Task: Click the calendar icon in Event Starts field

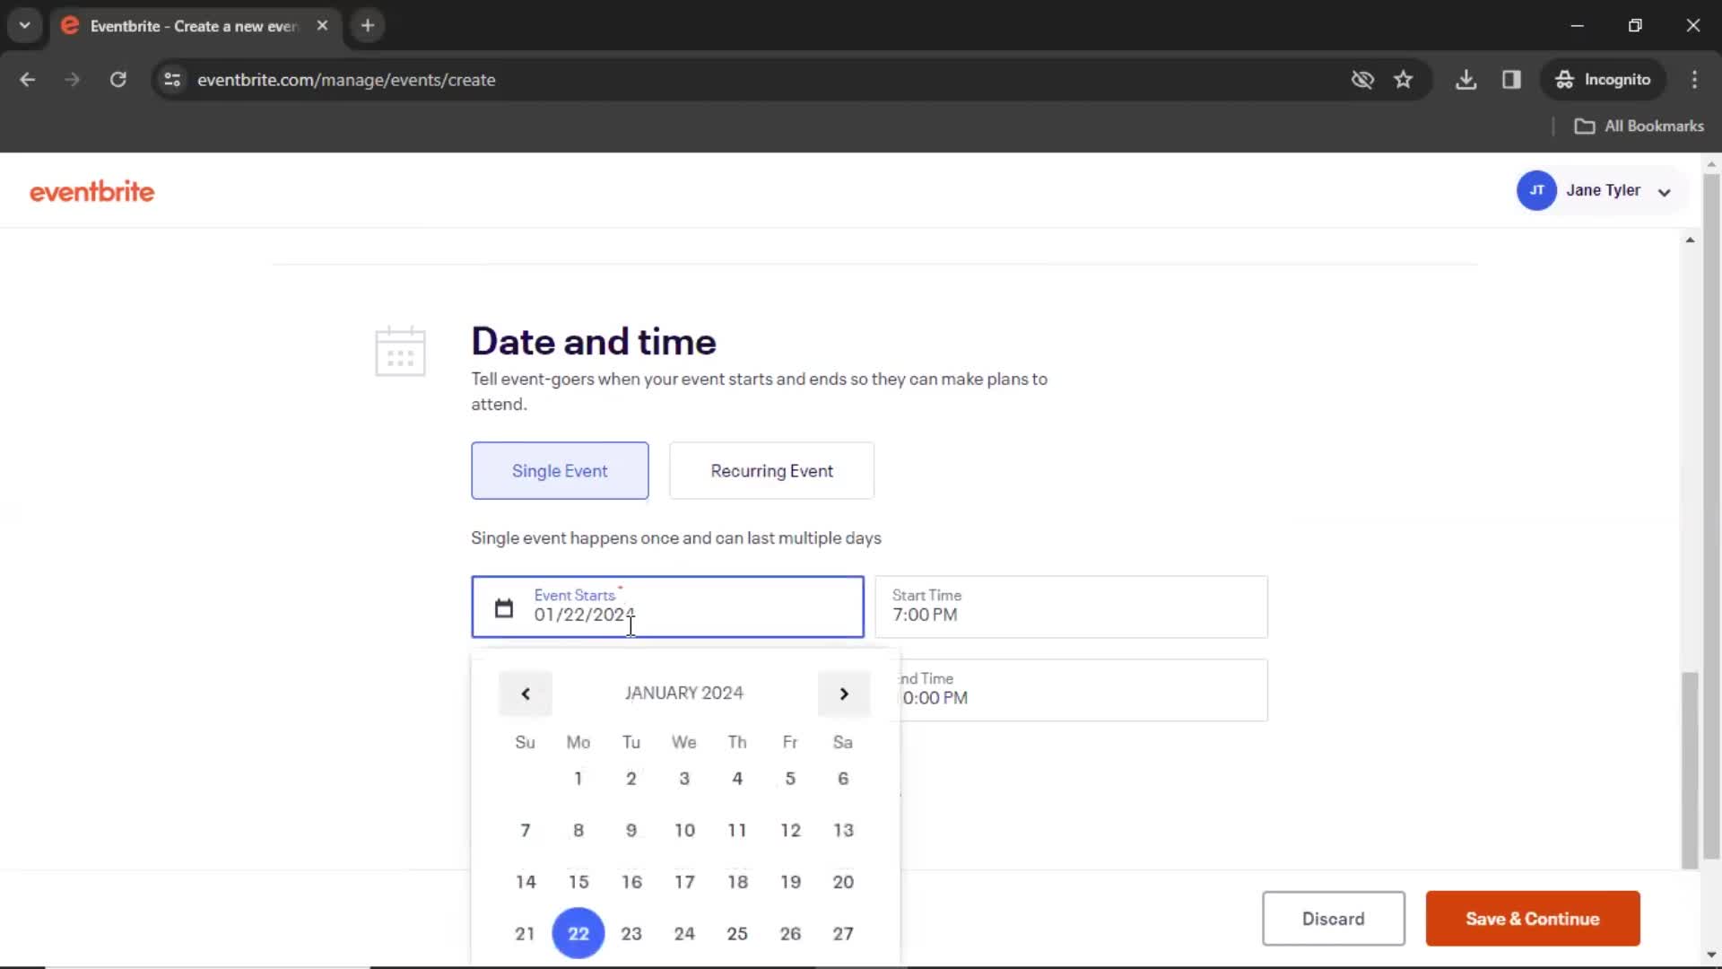Action: pyautogui.click(x=502, y=607)
